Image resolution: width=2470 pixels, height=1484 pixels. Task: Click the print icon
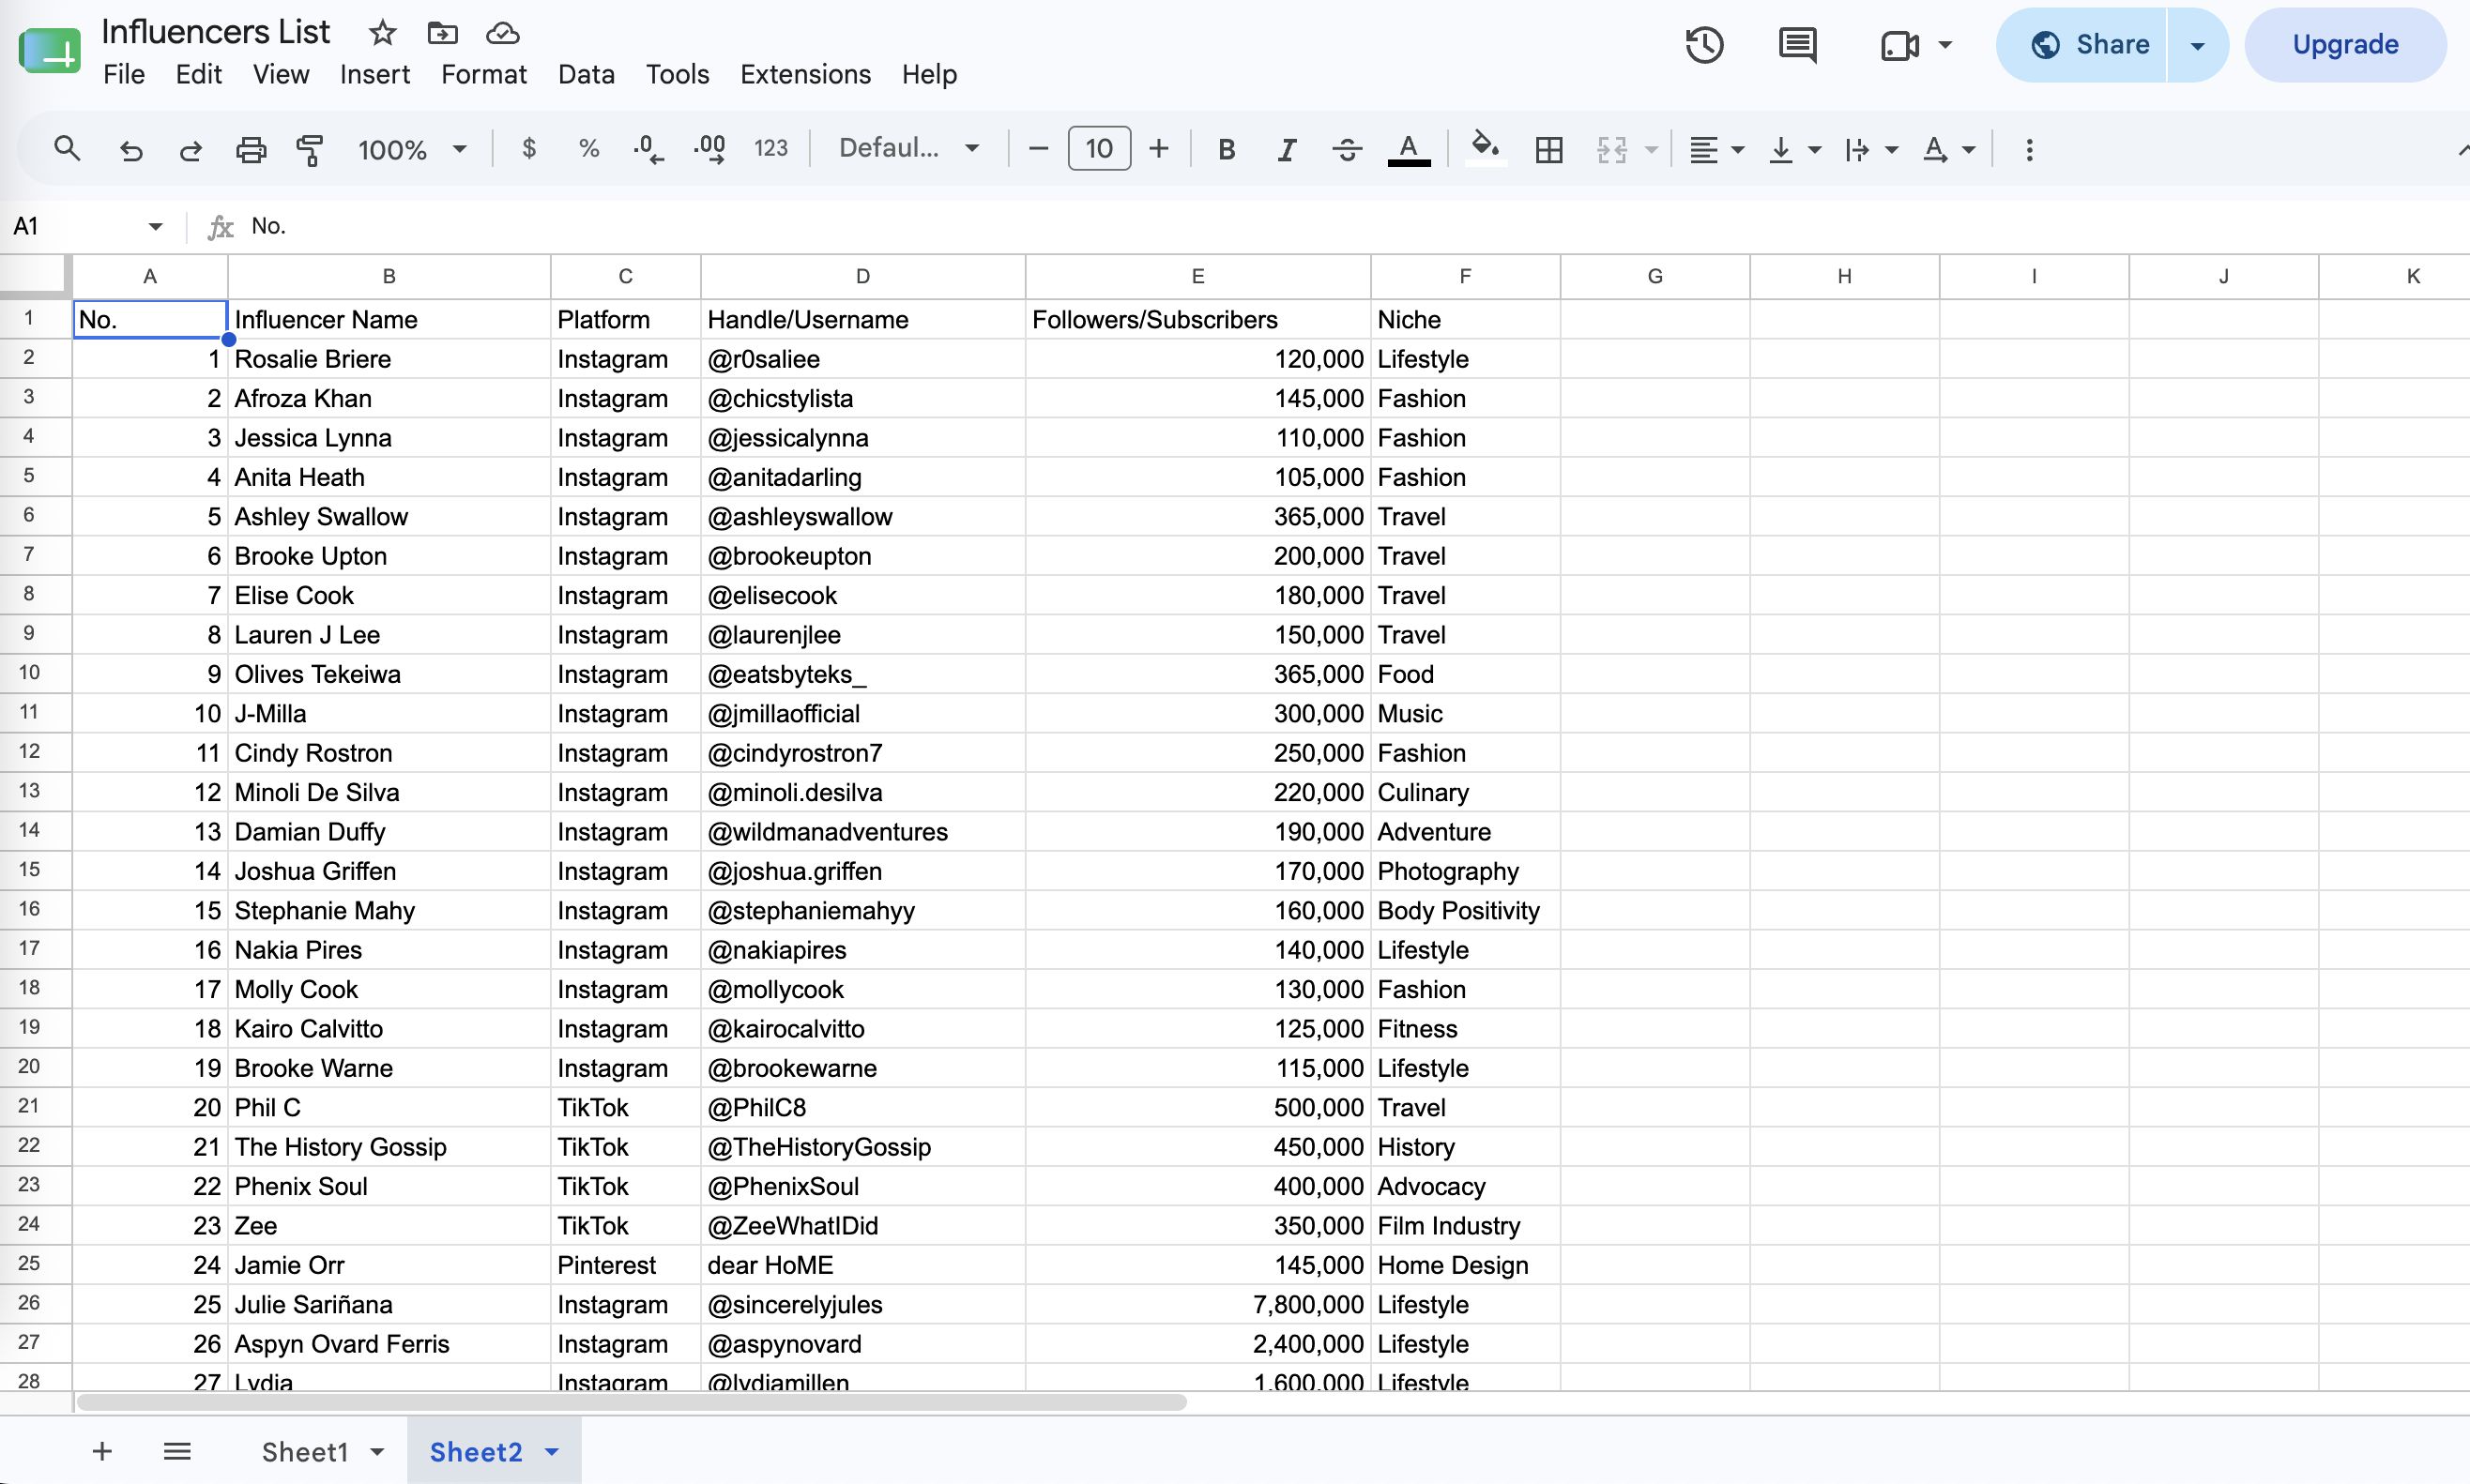(x=251, y=150)
